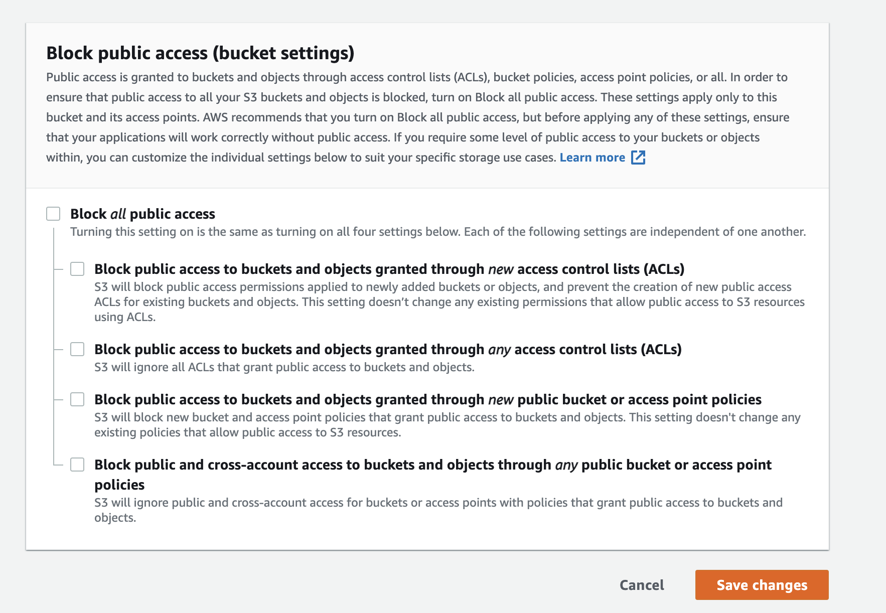
Task: Tick the checkbox for blocking new ACLs
Action: 77,269
